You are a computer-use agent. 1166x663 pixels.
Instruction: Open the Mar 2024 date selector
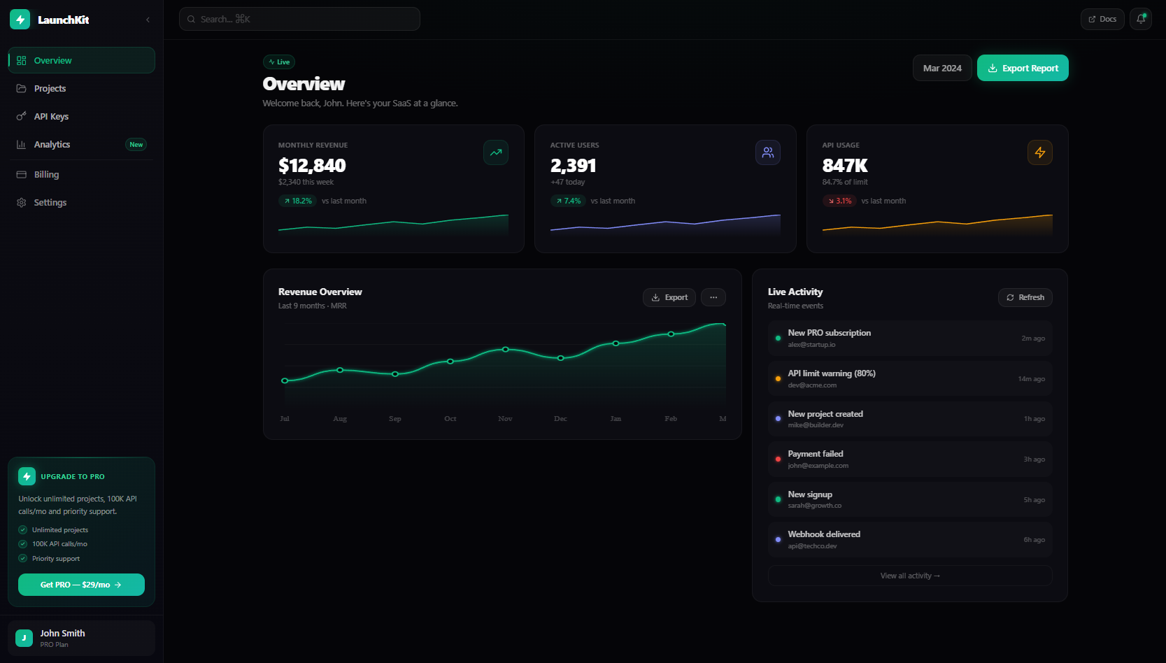click(941, 68)
